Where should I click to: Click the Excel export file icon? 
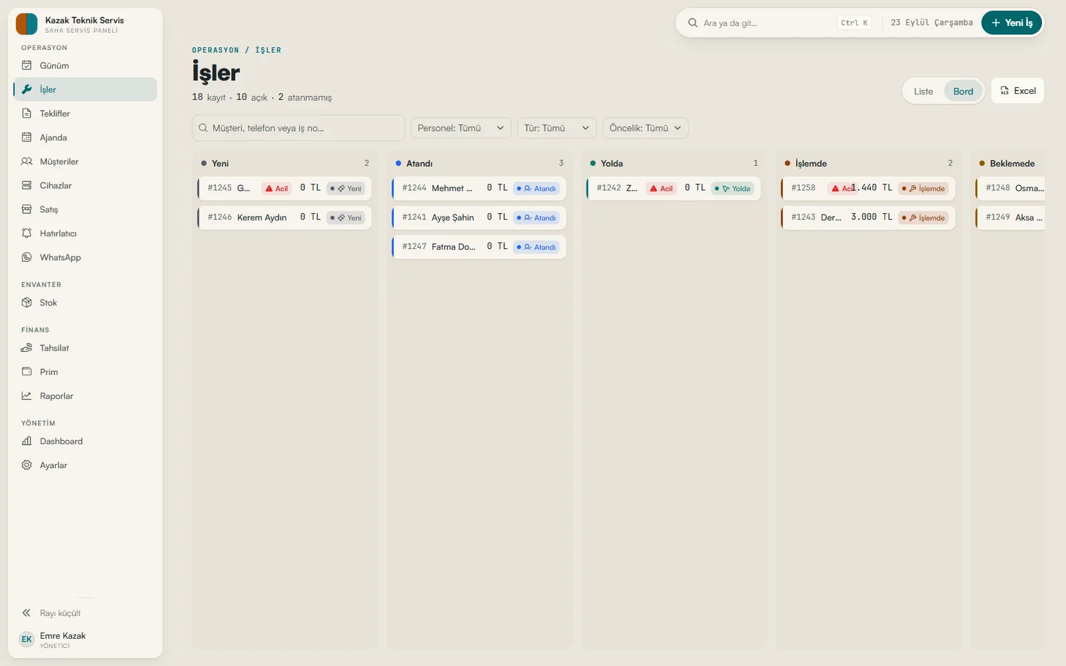(1005, 91)
